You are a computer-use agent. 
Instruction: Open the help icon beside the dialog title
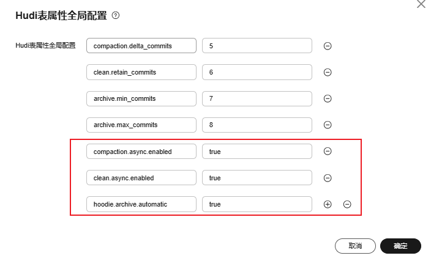coord(116,15)
